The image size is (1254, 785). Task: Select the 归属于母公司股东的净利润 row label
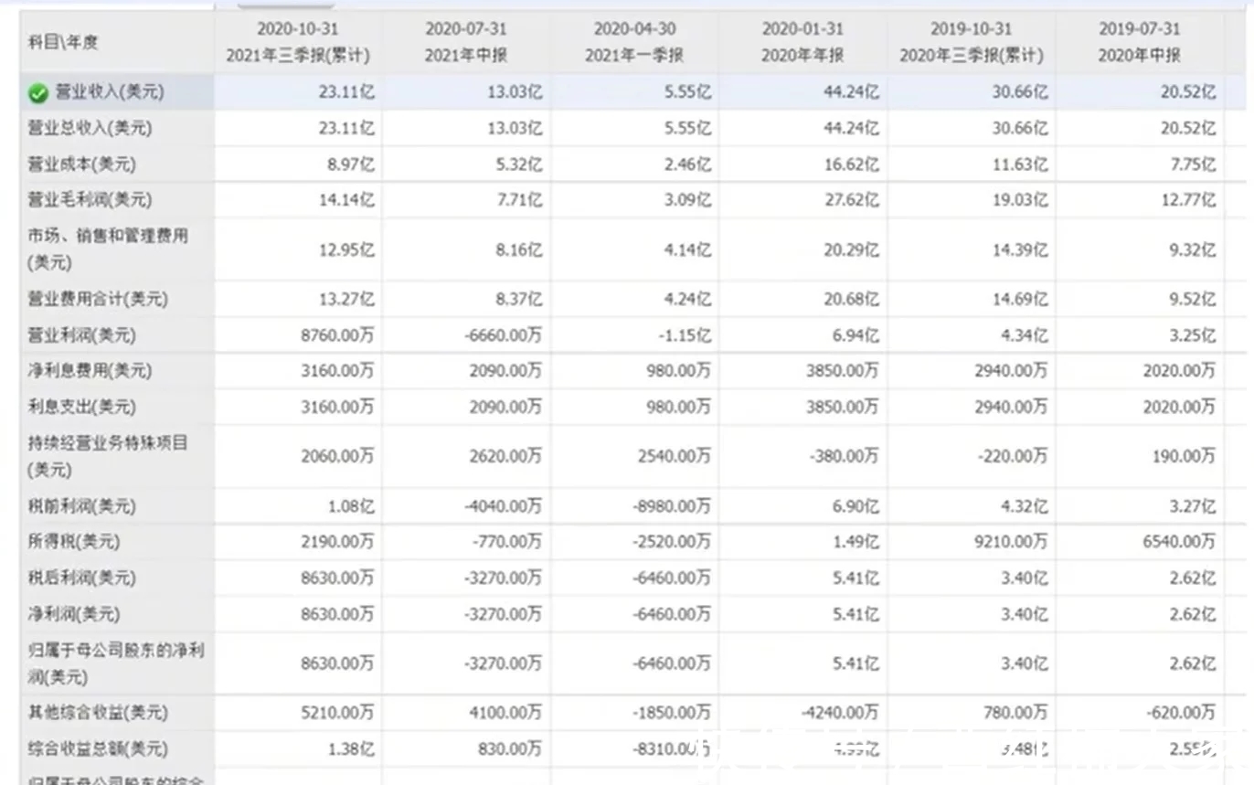[x=115, y=663]
